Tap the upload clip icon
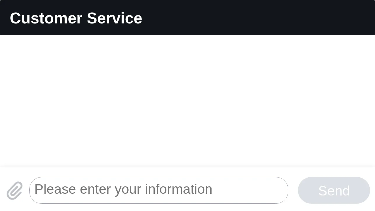This screenshot has height=211, width=375. pyautogui.click(x=15, y=190)
